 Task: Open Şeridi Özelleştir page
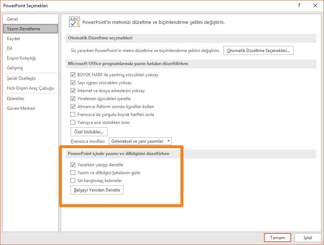click(31, 78)
